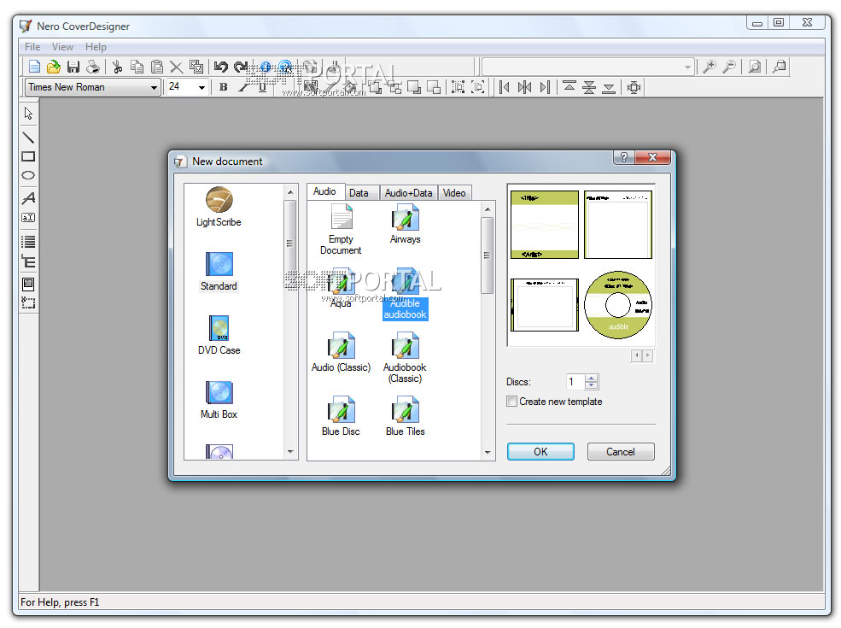Open the File menu
The image size is (841, 628).
pyautogui.click(x=32, y=47)
